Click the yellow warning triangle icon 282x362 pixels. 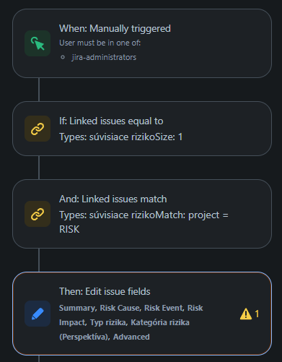pos(246,314)
